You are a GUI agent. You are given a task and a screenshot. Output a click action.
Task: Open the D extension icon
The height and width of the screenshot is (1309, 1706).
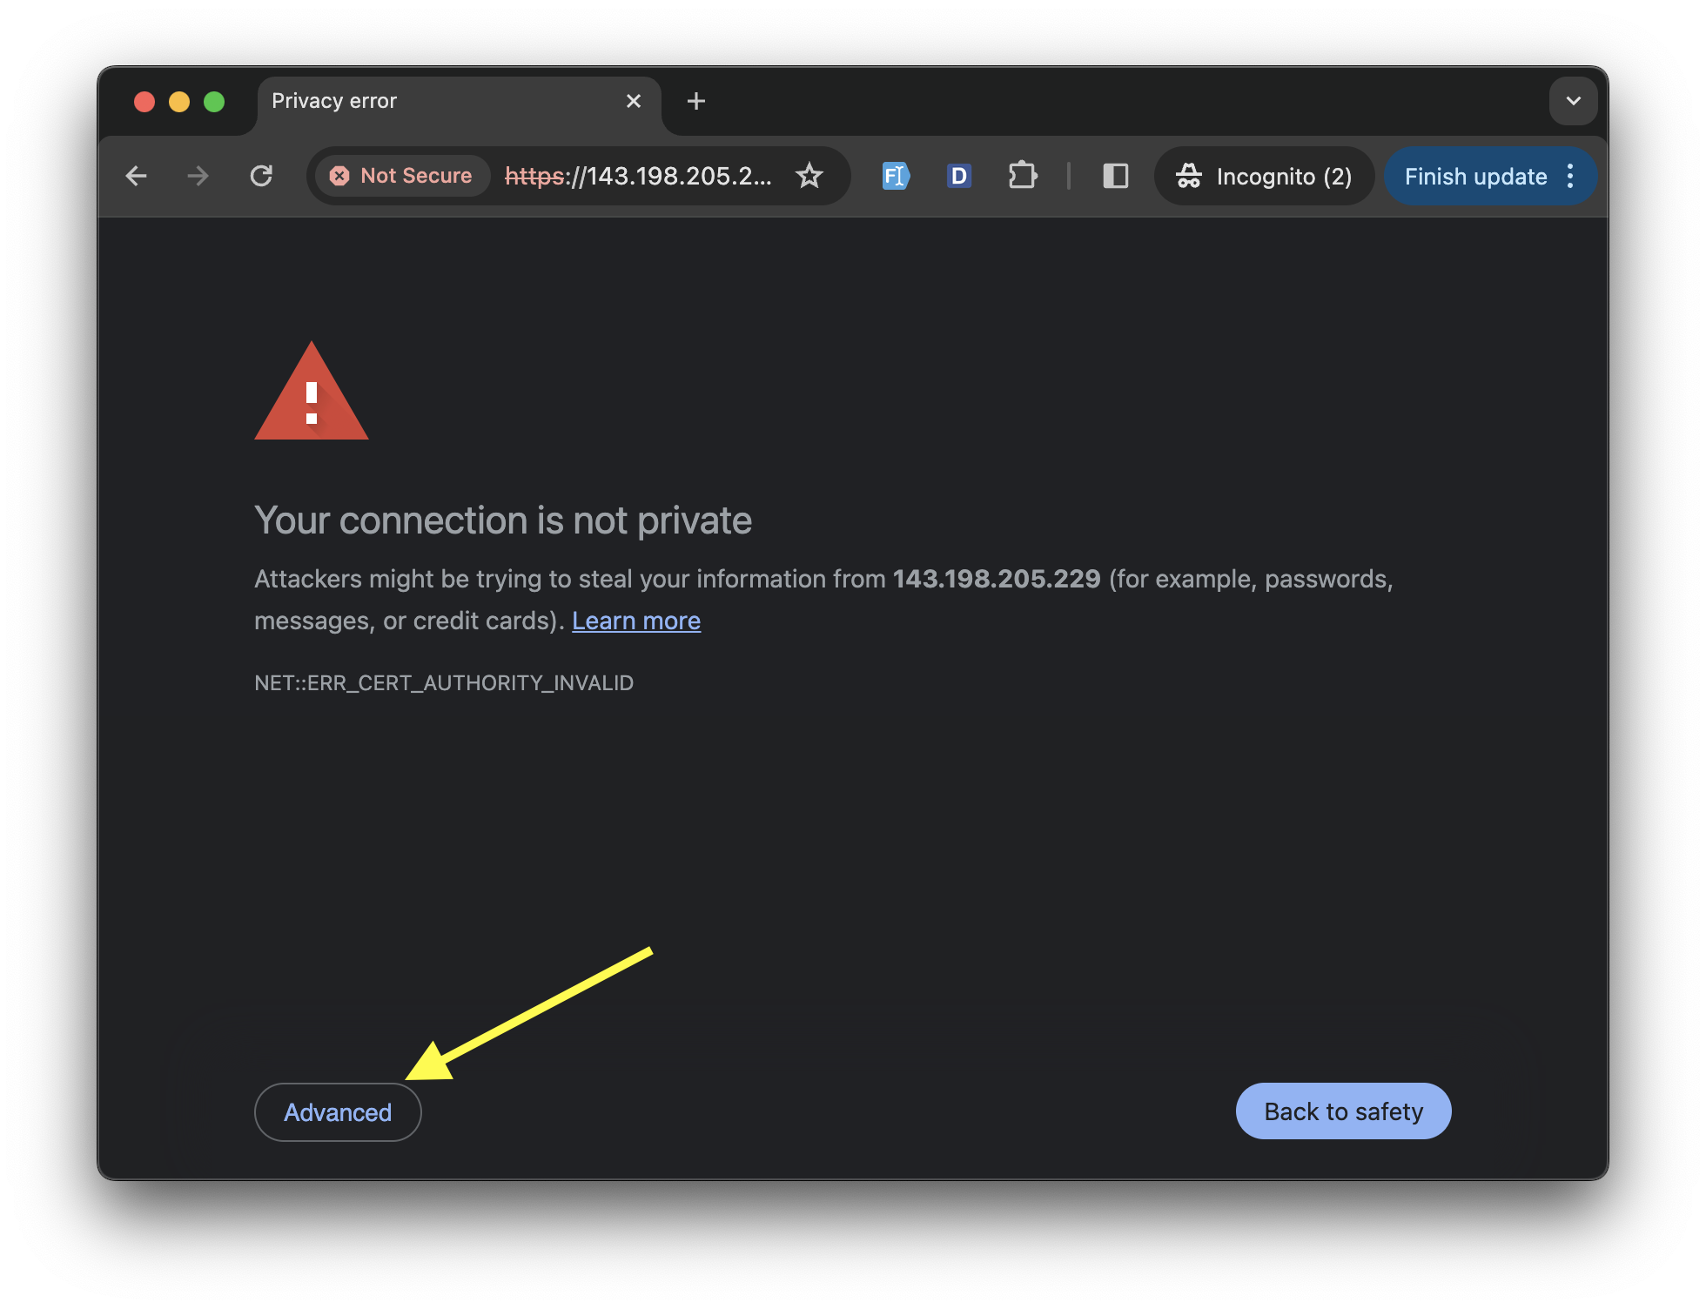click(x=958, y=177)
